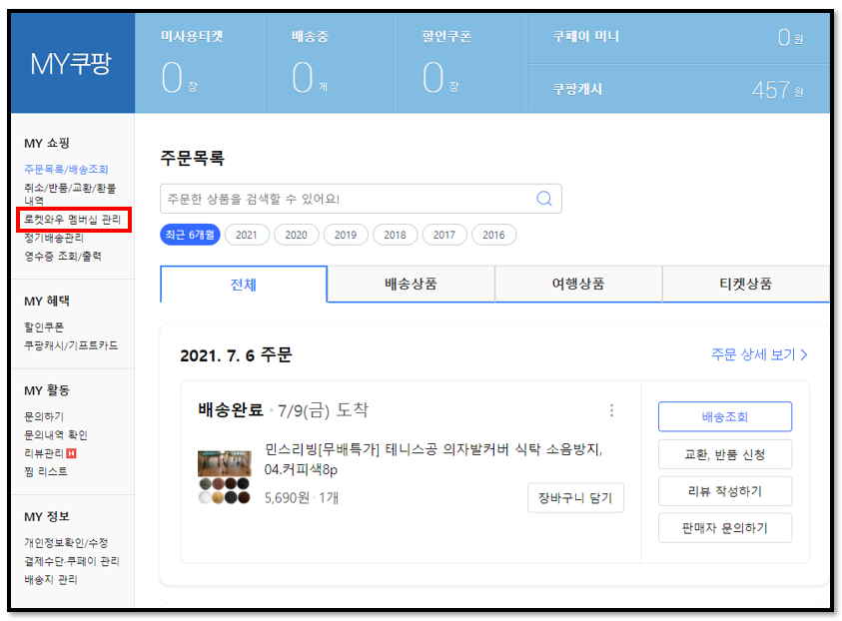The width and height of the screenshot is (842, 621).
Task: Click the 쿠페이 머니 balance row
Action: tap(678, 38)
